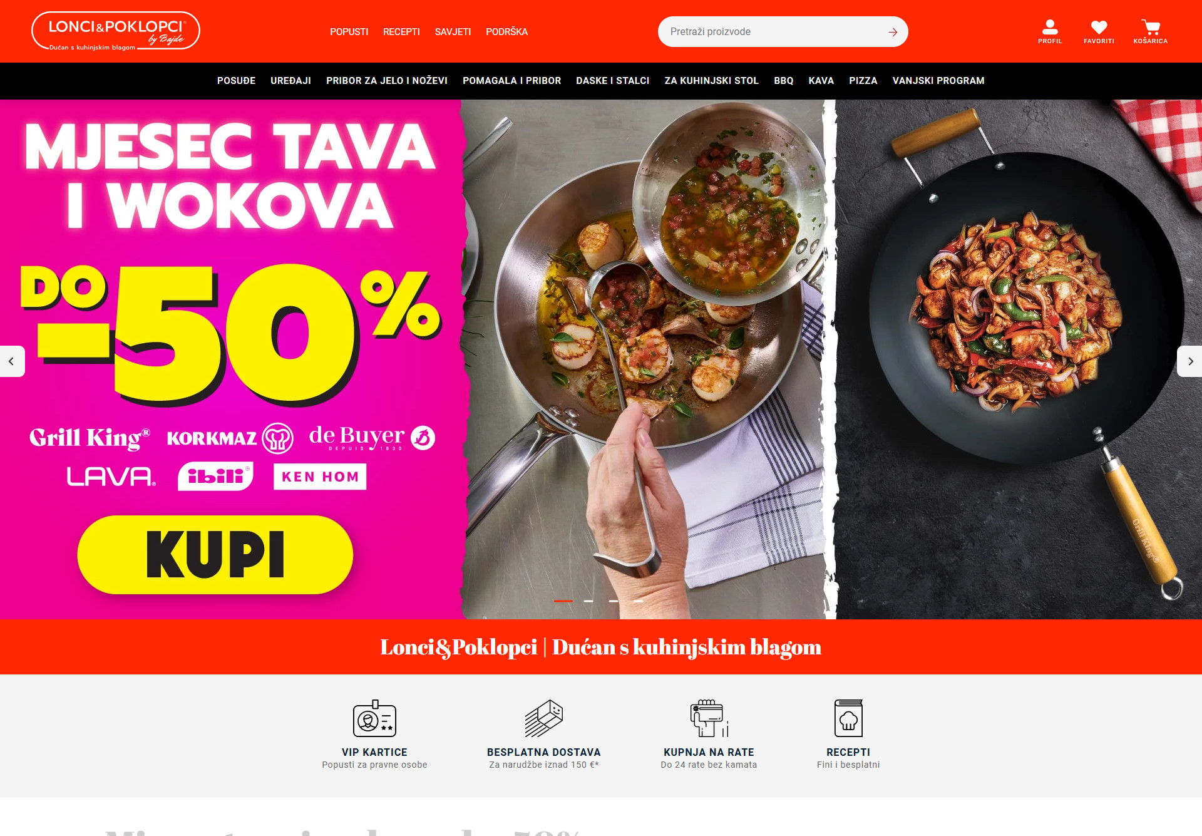Open the VANJSKI PROGRAM category
1202x836 pixels.
[938, 81]
